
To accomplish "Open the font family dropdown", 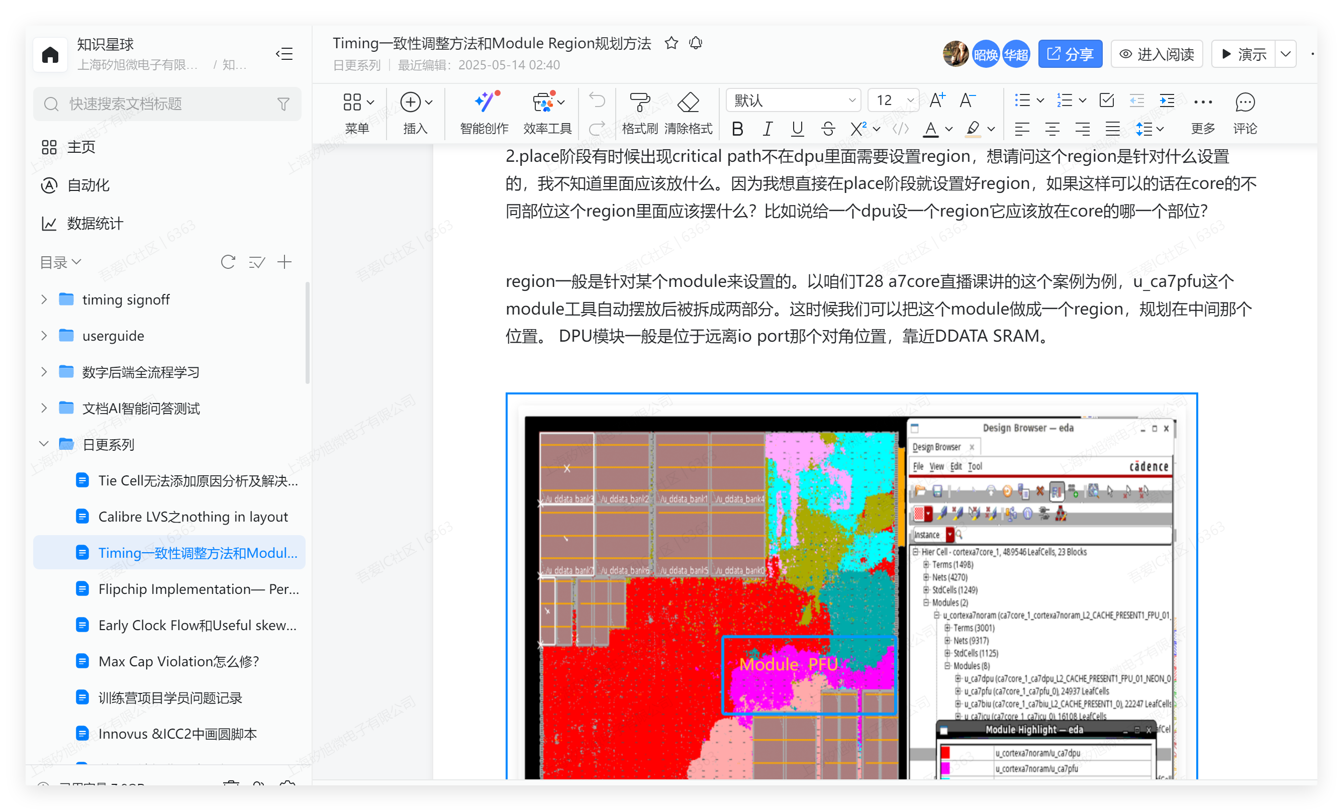I will 794,100.
